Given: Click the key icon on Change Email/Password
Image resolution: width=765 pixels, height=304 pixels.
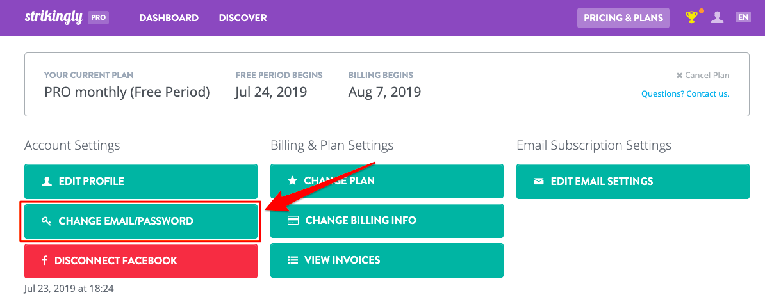Looking at the screenshot, I should [x=46, y=221].
